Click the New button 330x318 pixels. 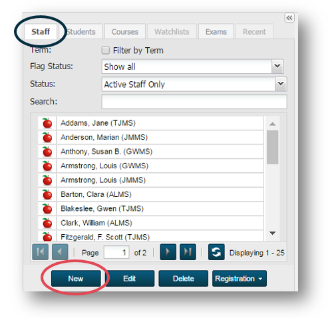click(76, 279)
